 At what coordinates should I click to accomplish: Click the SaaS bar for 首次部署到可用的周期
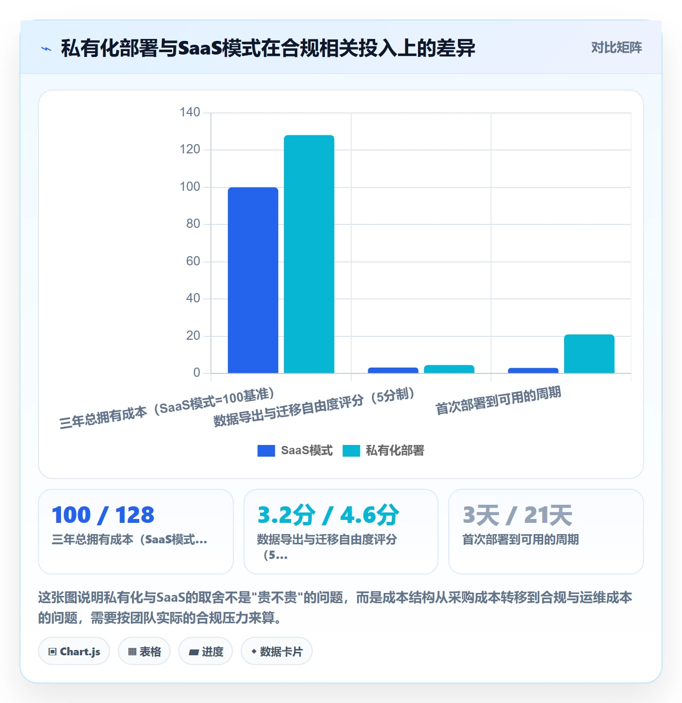tap(533, 370)
